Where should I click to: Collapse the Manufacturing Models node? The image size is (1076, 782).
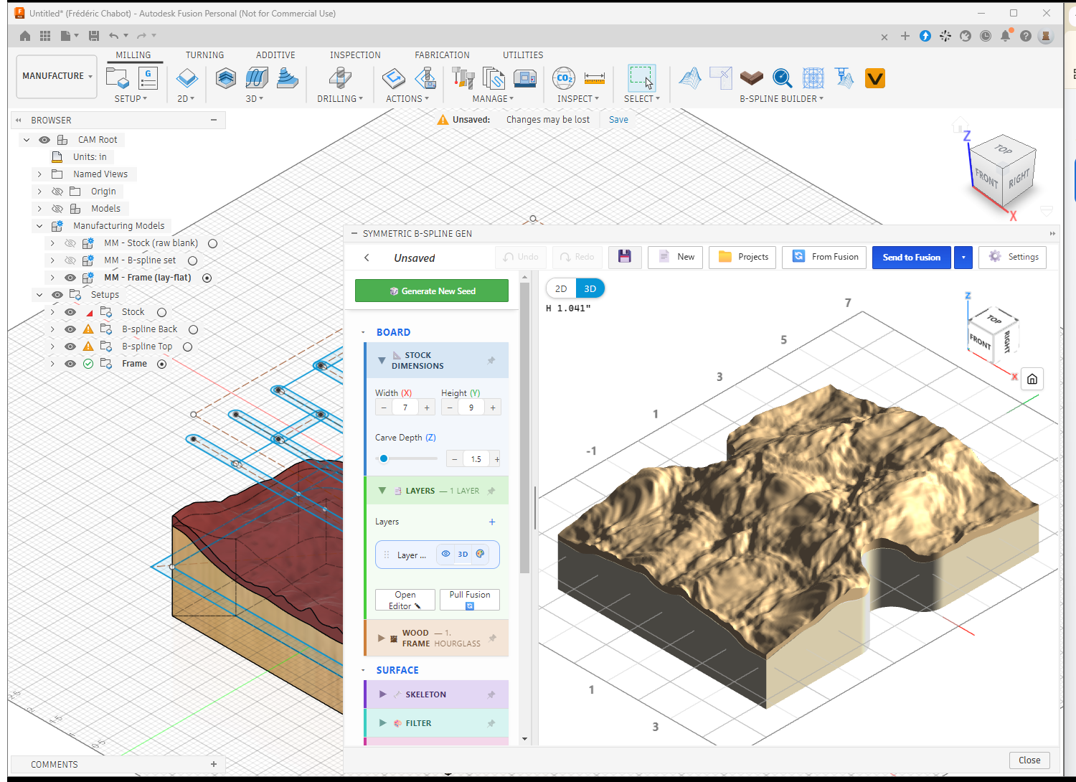[40, 226]
